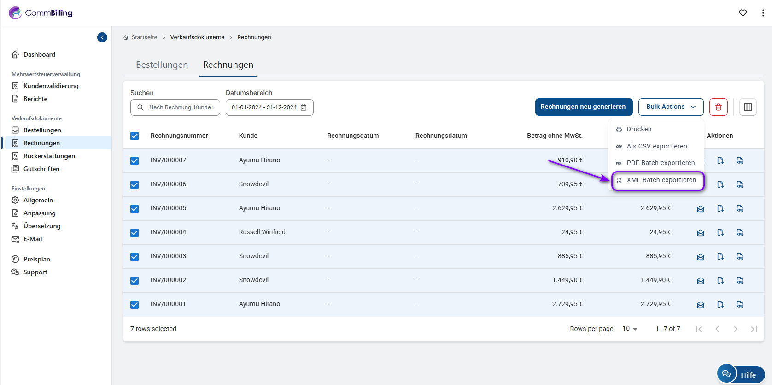This screenshot has width=772, height=385.
Task: Deselect the checkbox for INV/000006
Action: click(135, 184)
